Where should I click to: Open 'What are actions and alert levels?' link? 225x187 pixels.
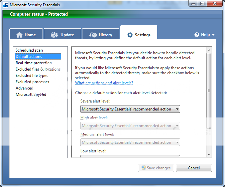(x=104, y=83)
